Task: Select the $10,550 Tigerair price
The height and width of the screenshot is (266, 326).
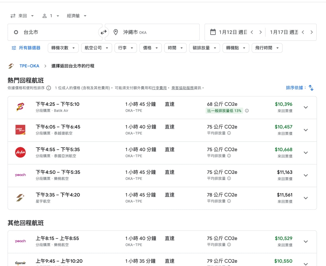Action: [283, 261]
